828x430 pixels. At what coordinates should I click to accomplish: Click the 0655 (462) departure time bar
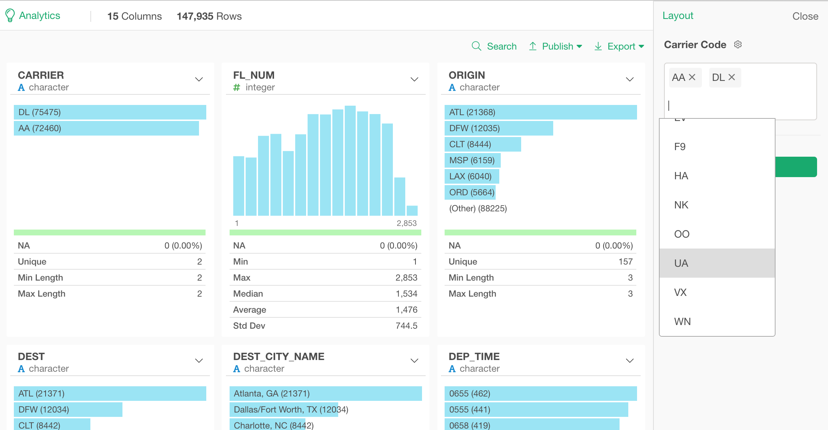tap(541, 394)
